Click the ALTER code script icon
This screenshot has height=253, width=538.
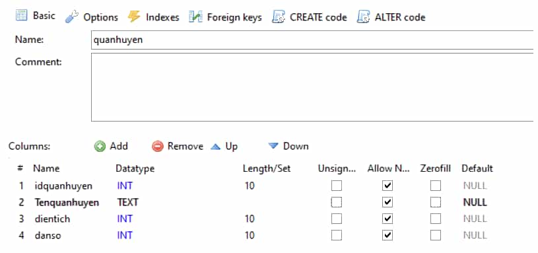363,17
